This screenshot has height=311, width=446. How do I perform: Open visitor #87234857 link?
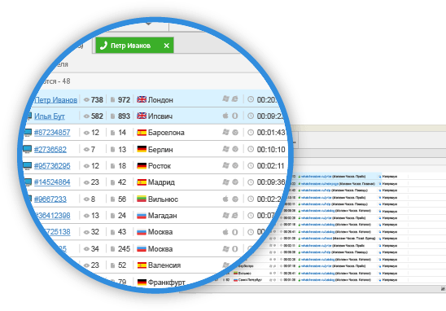52,133
